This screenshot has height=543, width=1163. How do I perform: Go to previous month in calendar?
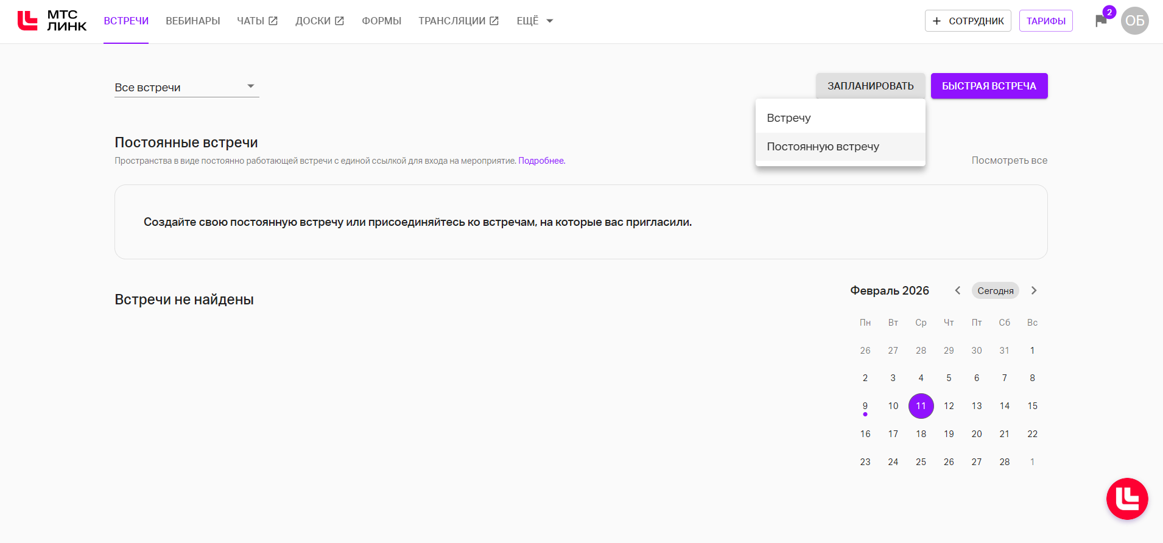coord(958,290)
